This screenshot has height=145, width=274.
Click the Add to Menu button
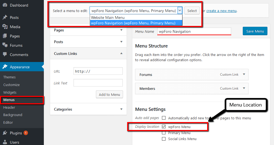[x=109, y=94]
